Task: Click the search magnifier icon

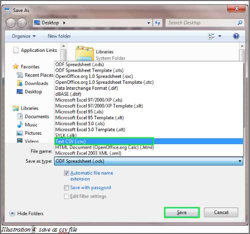Action: pos(240,22)
